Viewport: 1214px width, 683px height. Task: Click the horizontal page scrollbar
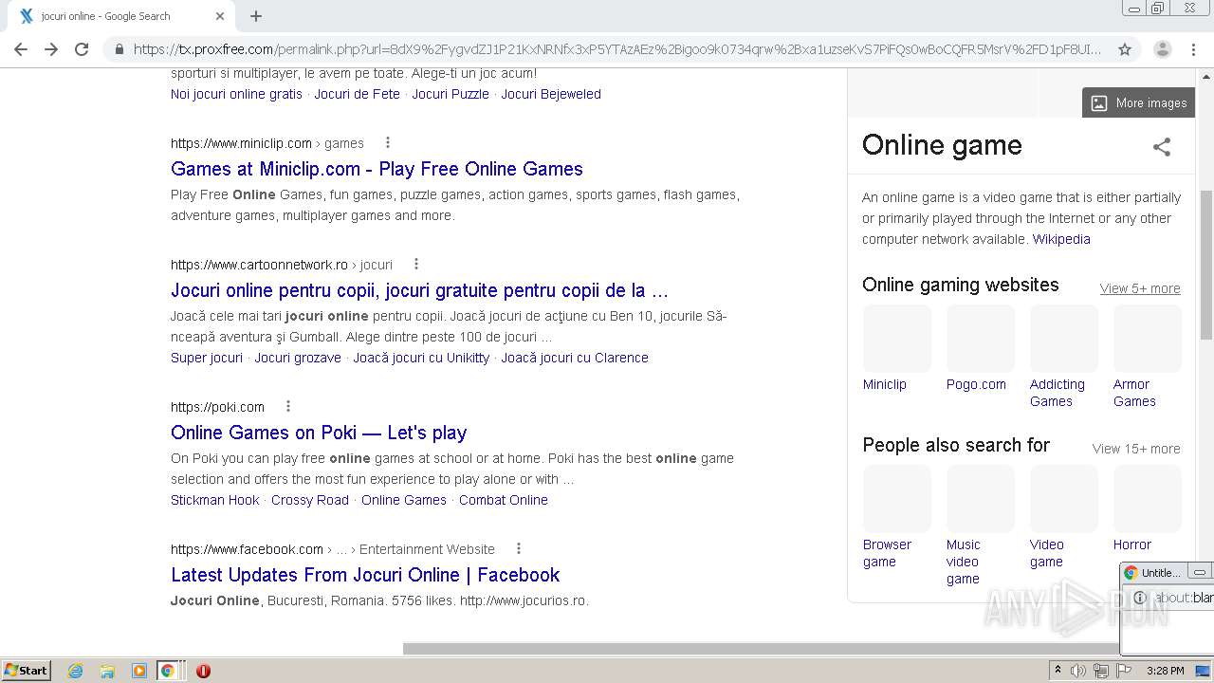[761, 649]
